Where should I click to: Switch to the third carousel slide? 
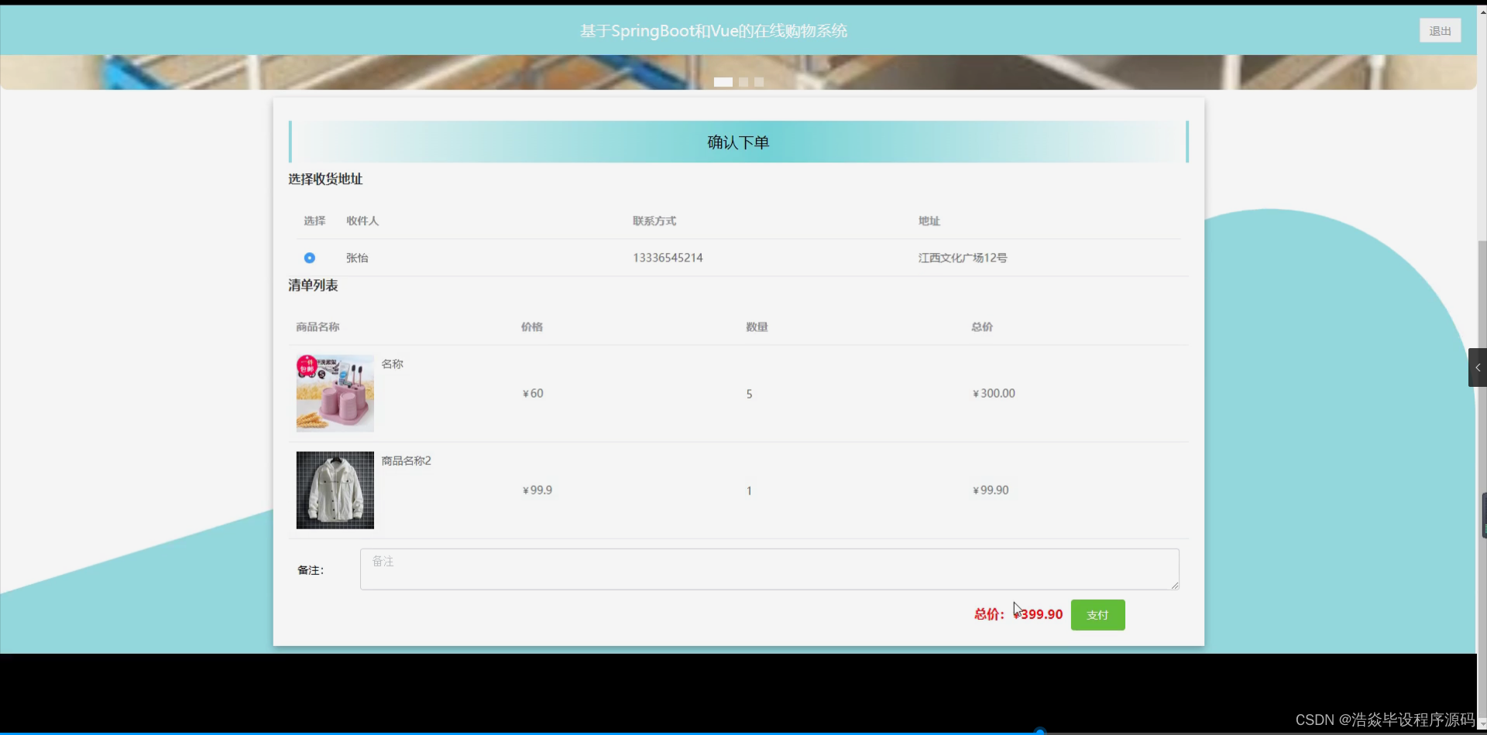758,82
